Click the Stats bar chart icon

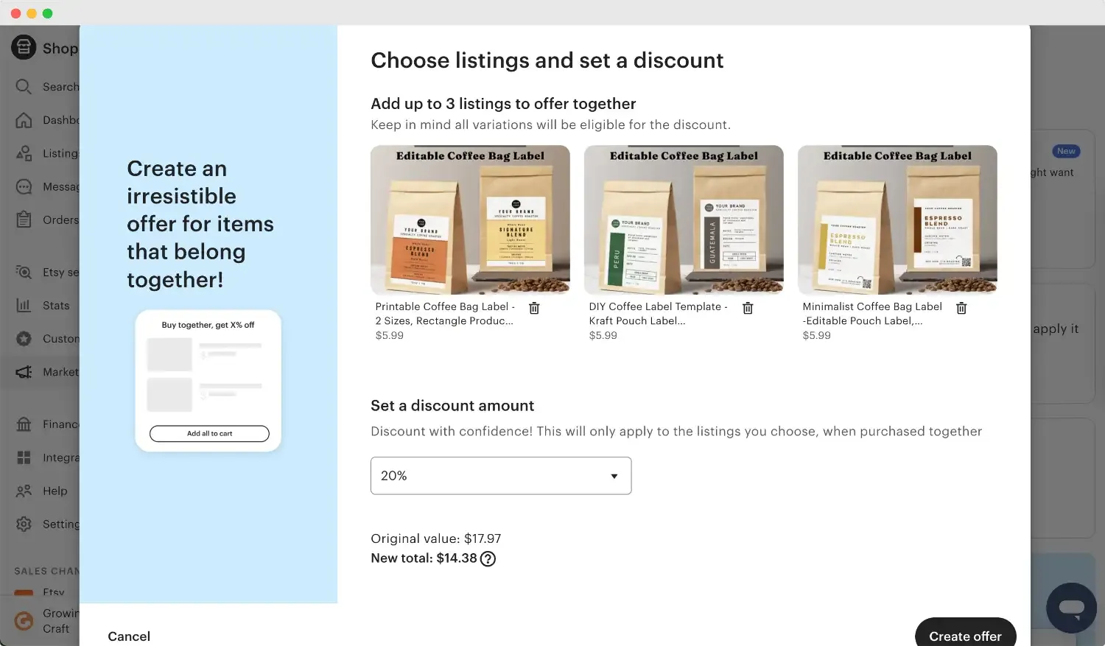pos(24,305)
